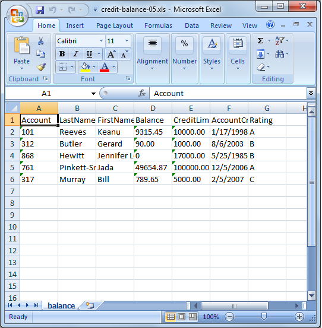Switch to Page Layout view in status bar
The width and height of the screenshot is (322, 328).
tap(181, 317)
